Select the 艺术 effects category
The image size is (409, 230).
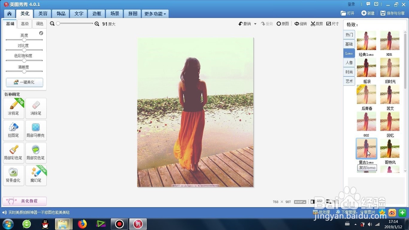(x=349, y=81)
